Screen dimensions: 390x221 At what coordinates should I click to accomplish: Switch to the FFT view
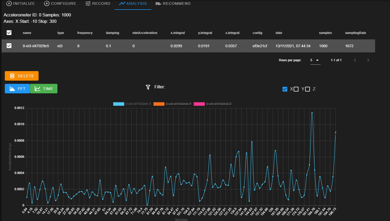(x=17, y=89)
